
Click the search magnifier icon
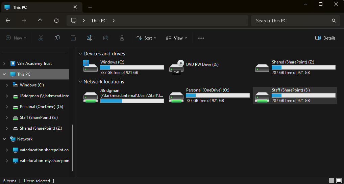(334, 21)
